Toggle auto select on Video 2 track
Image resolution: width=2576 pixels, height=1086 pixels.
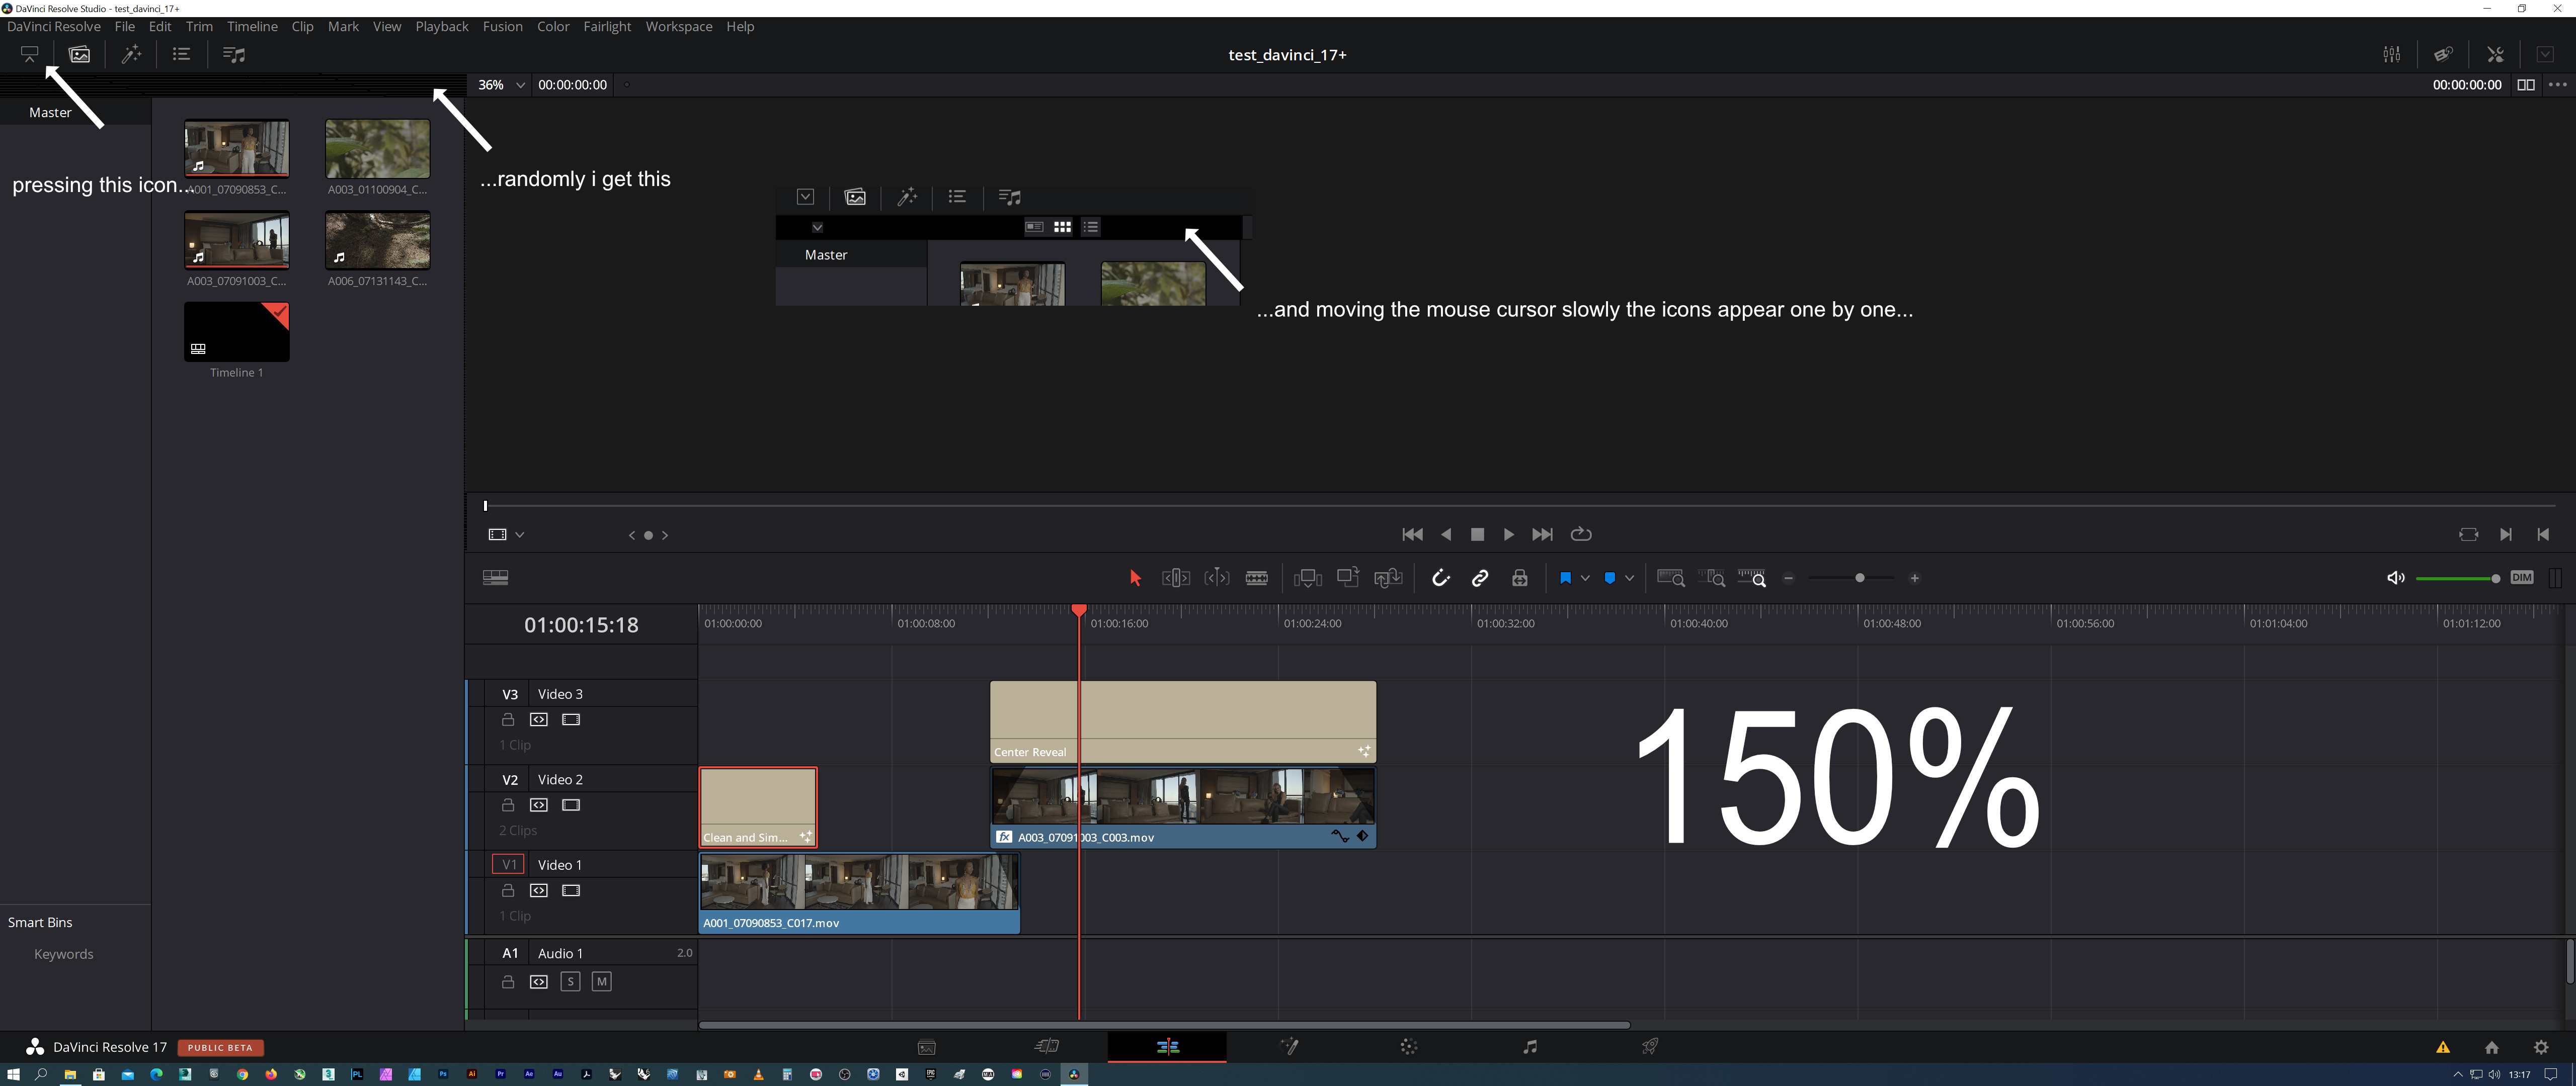click(x=539, y=805)
